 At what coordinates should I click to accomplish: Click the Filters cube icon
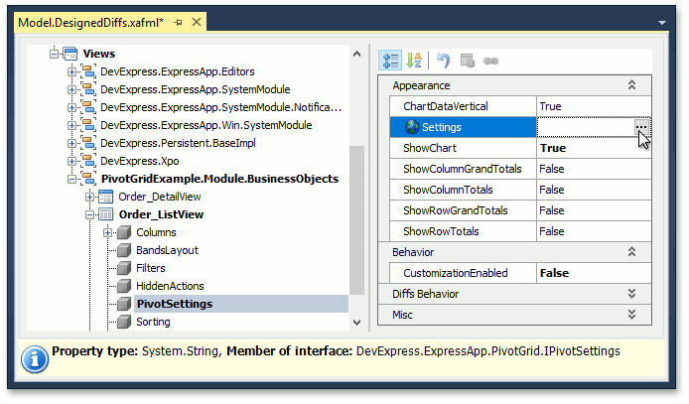(x=124, y=268)
